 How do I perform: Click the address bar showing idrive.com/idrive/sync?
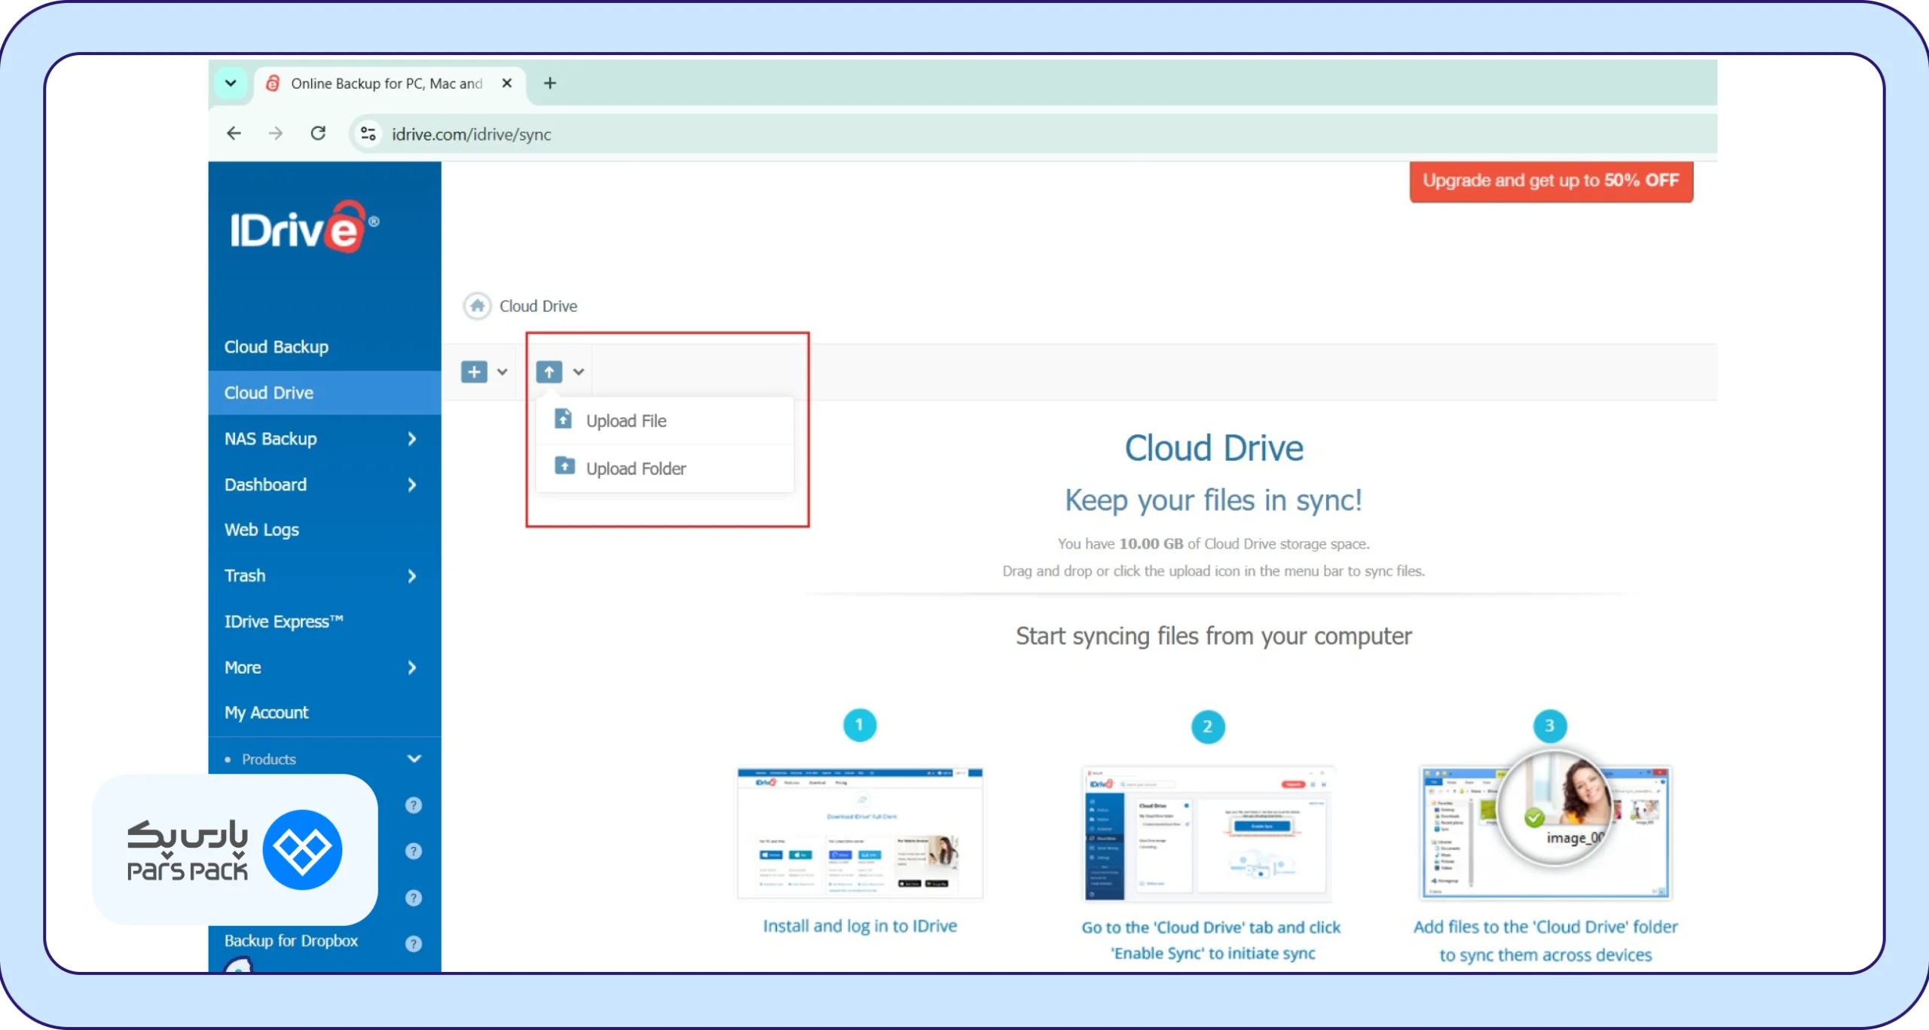click(1032, 133)
